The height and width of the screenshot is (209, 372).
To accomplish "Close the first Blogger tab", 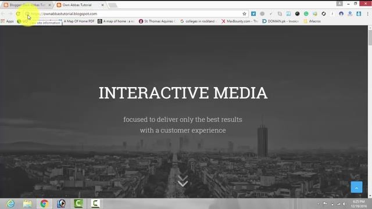I will (x=49, y=5).
